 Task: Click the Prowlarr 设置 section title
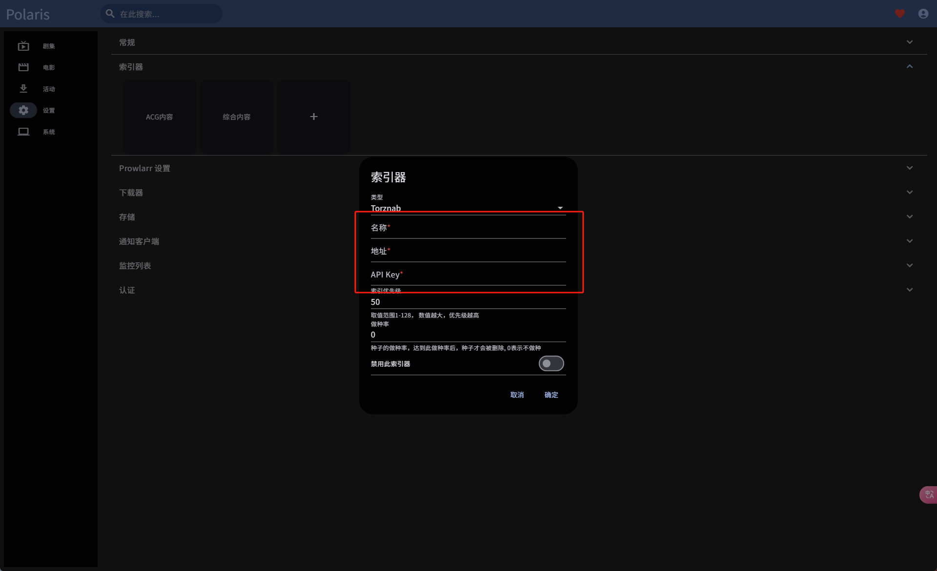(144, 168)
